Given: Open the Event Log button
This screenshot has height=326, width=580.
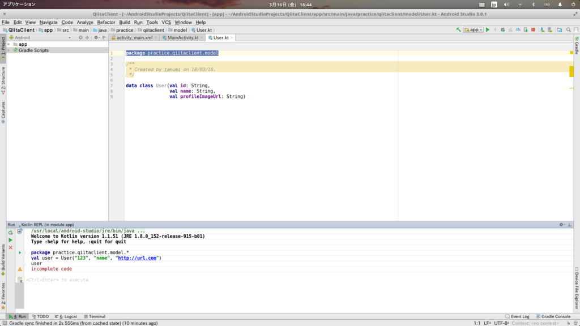Looking at the screenshot, I should coord(517,316).
